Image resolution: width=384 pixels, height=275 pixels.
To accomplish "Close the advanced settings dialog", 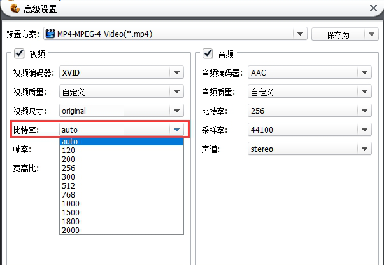I will coord(373,8).
